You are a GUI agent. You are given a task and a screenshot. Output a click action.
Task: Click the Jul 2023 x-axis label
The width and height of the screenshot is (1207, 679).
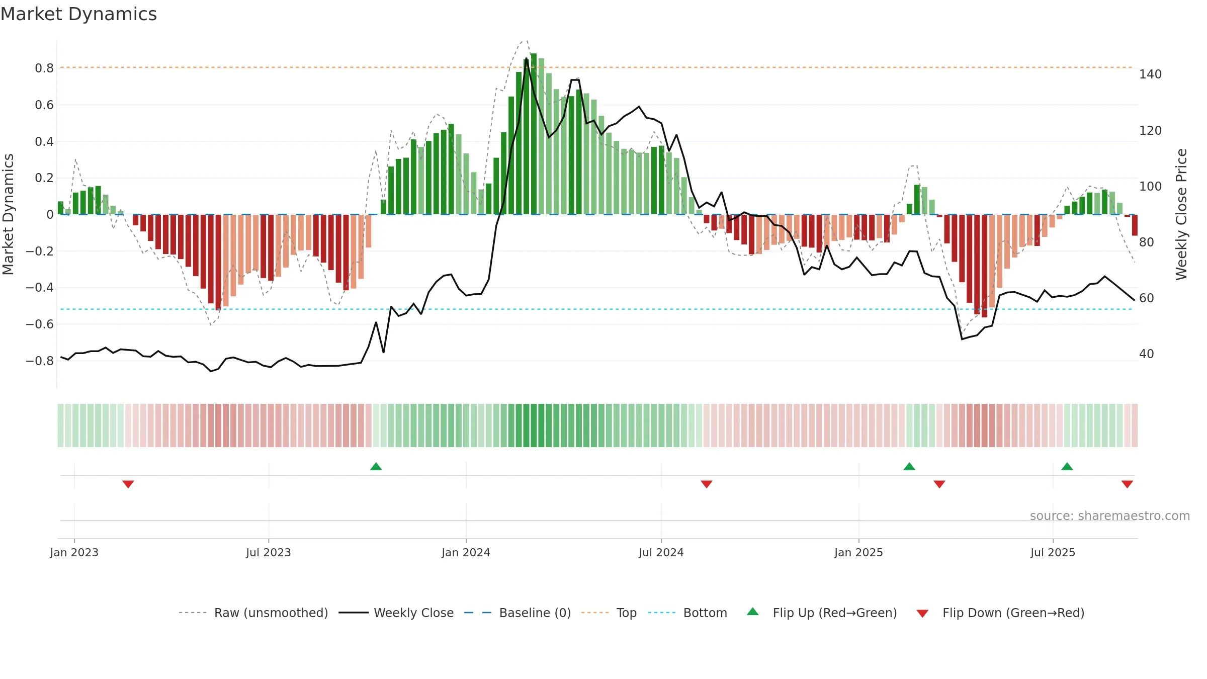(x=269, y=552)
